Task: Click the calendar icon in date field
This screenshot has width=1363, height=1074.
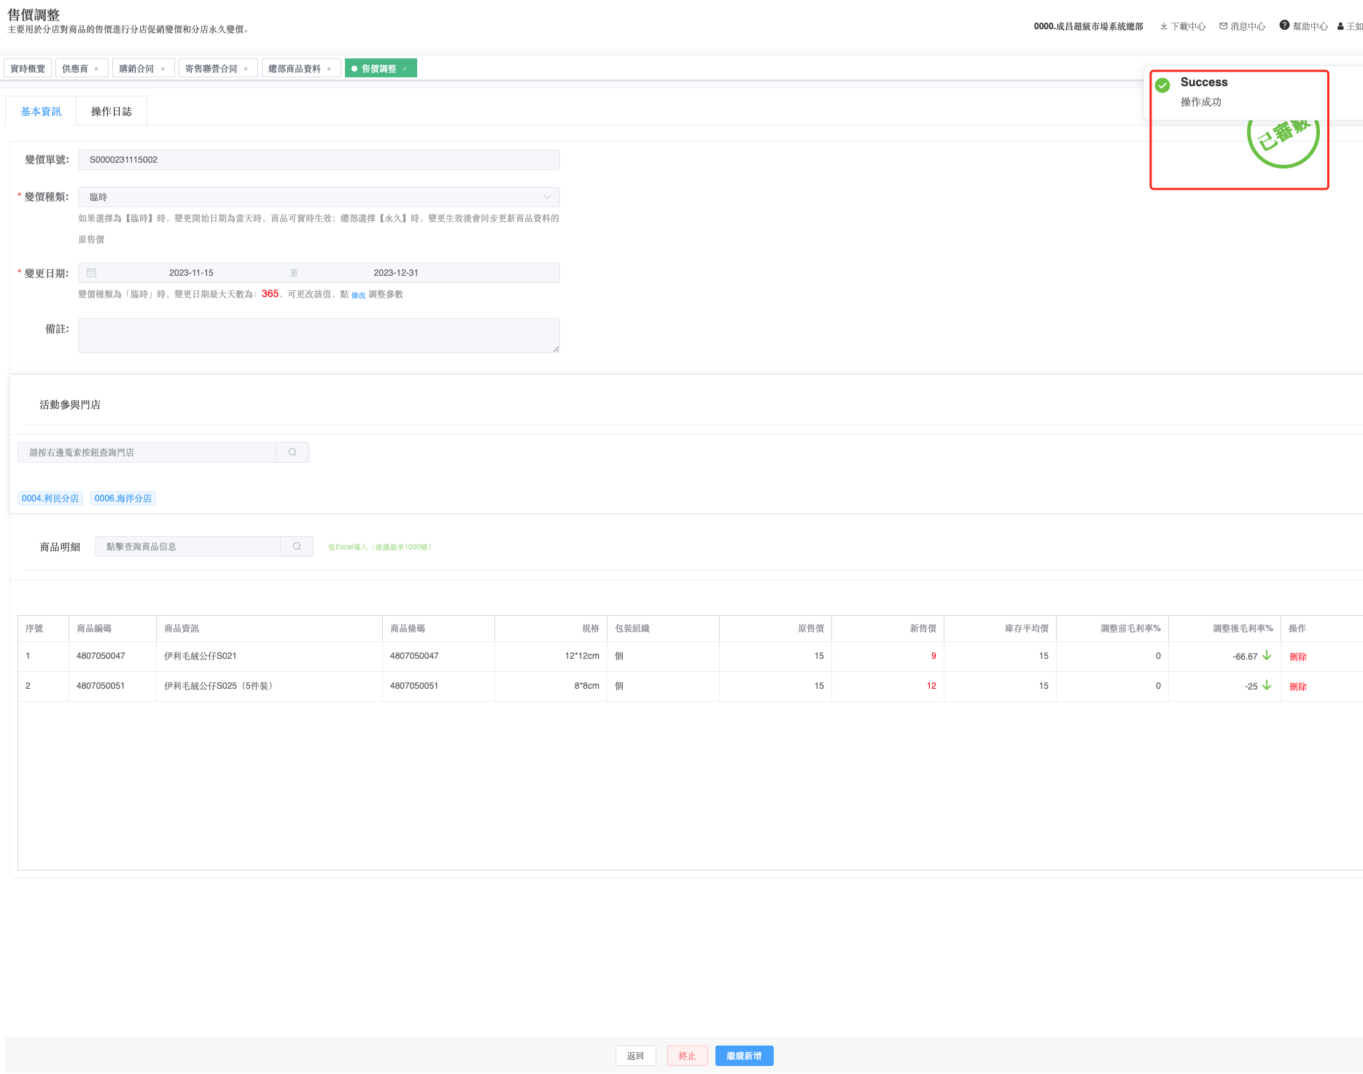Action: [x=92, y=273]
